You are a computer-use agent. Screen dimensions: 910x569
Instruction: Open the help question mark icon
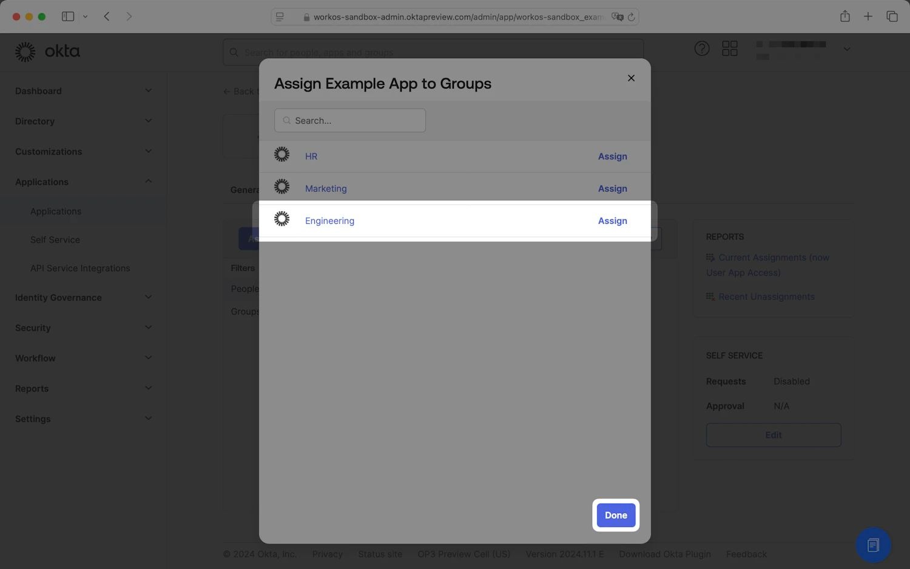point(702,49)
